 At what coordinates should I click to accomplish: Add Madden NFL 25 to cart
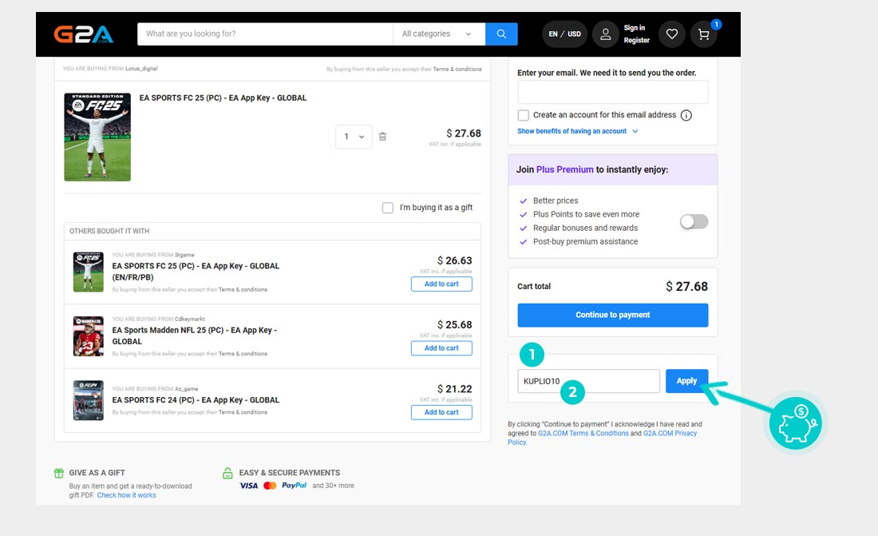pos(441,347)
